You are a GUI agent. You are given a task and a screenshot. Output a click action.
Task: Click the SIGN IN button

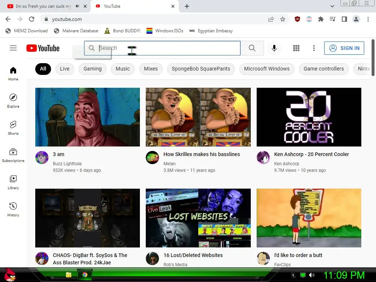pos(344,48)
